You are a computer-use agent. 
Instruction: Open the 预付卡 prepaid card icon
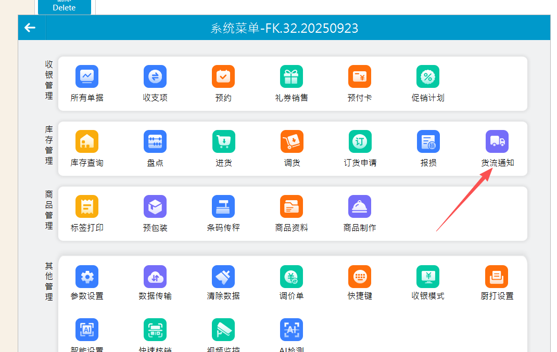pyautogui.click(x=360, y=76)
